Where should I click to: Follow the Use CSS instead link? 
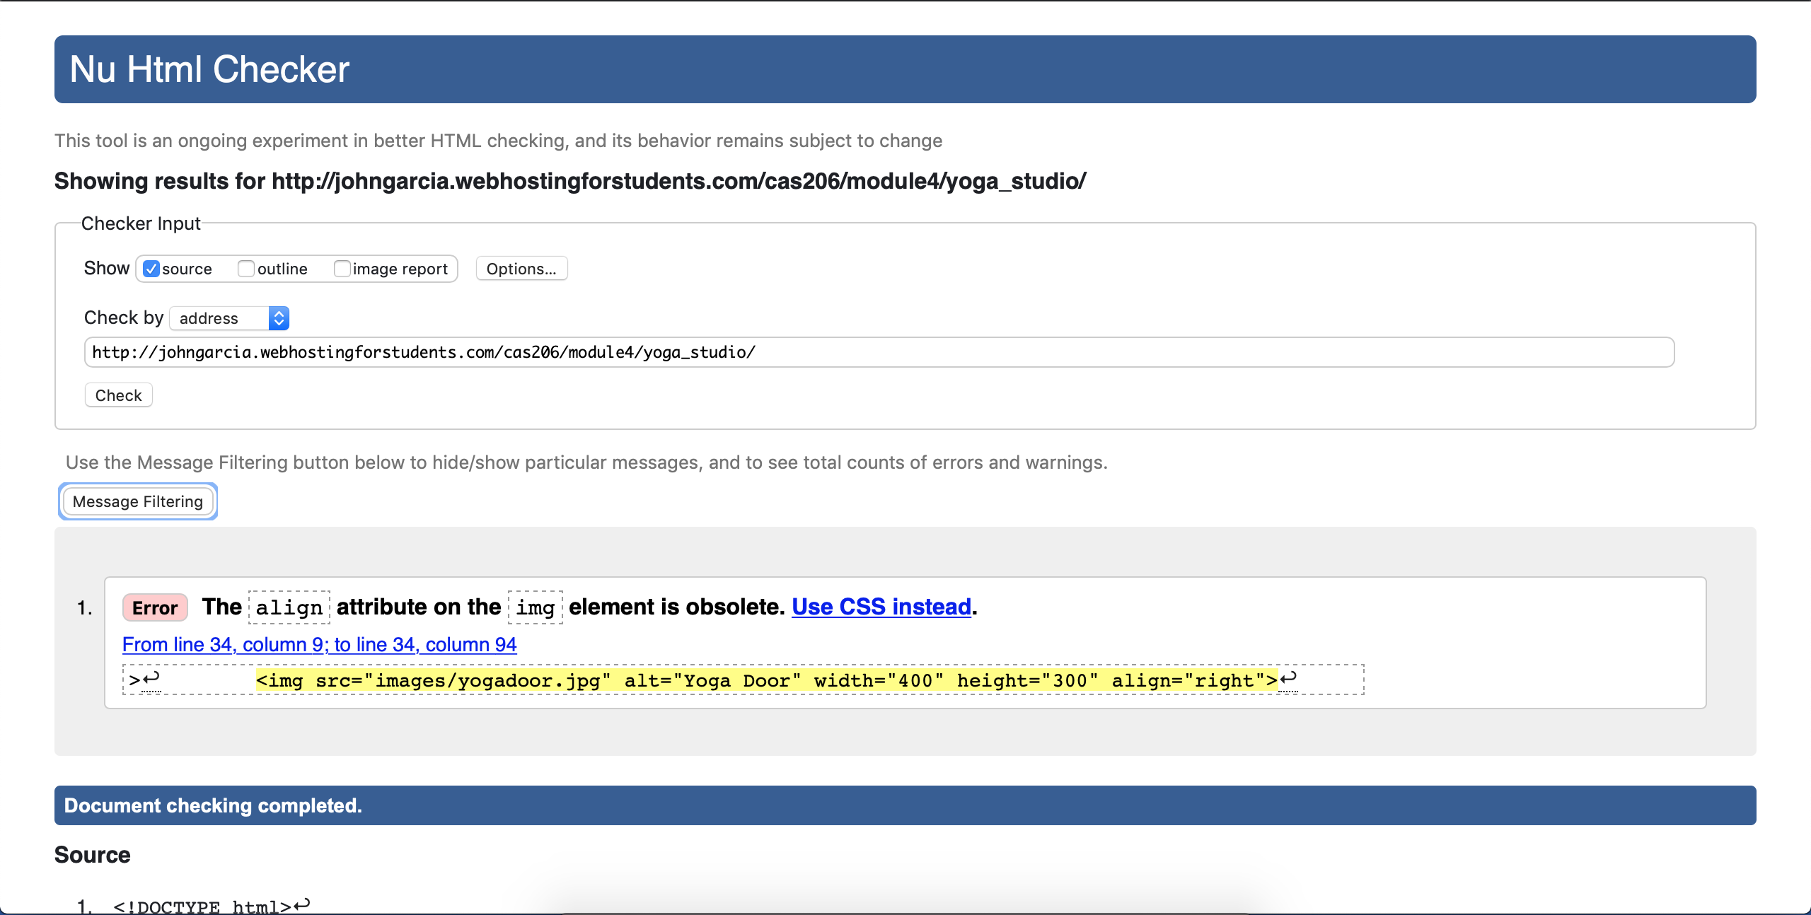tap(881, 607)
